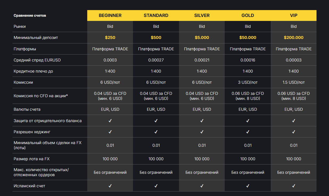Click the $200.000 VIP deposit amount
Screen dimensions: 329x196
(294, 38)
